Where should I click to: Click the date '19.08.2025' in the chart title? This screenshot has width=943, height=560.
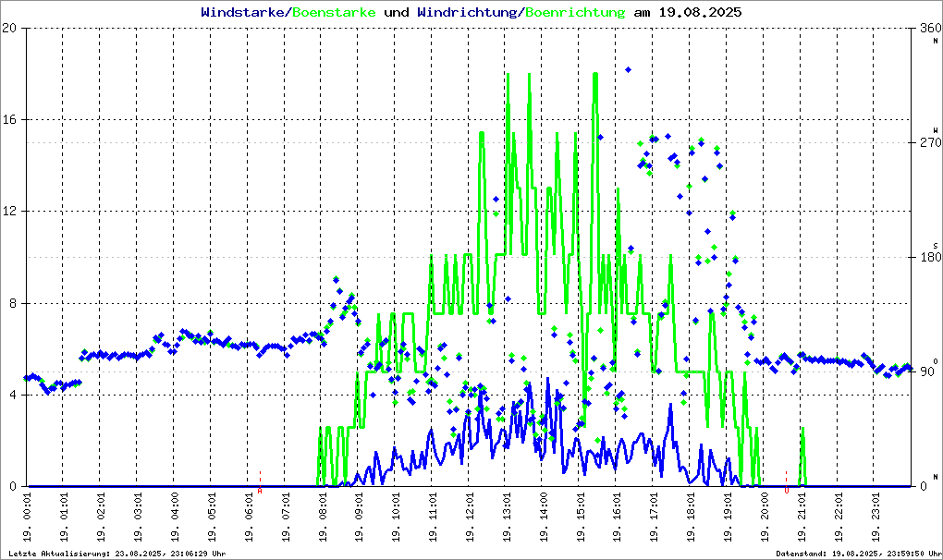tap(700, 12)
